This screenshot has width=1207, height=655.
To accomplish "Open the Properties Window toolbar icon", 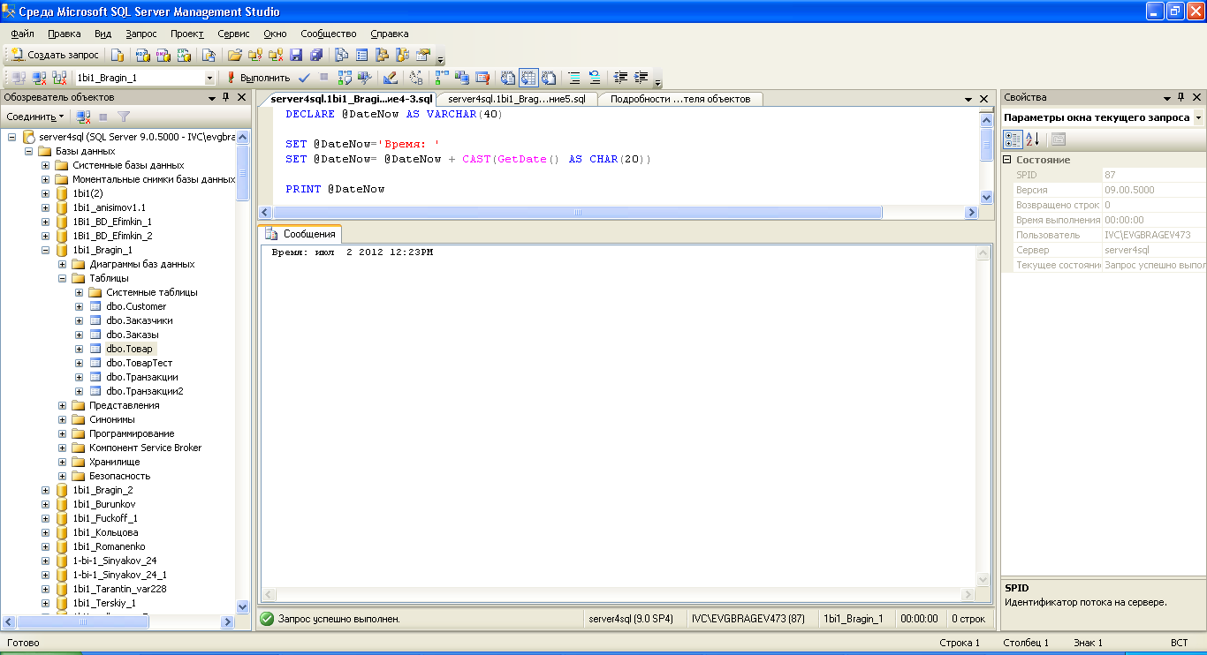I will pos(423,55).
